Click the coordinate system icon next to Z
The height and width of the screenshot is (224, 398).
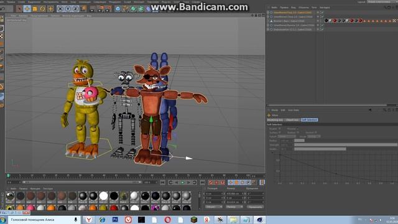83,9
